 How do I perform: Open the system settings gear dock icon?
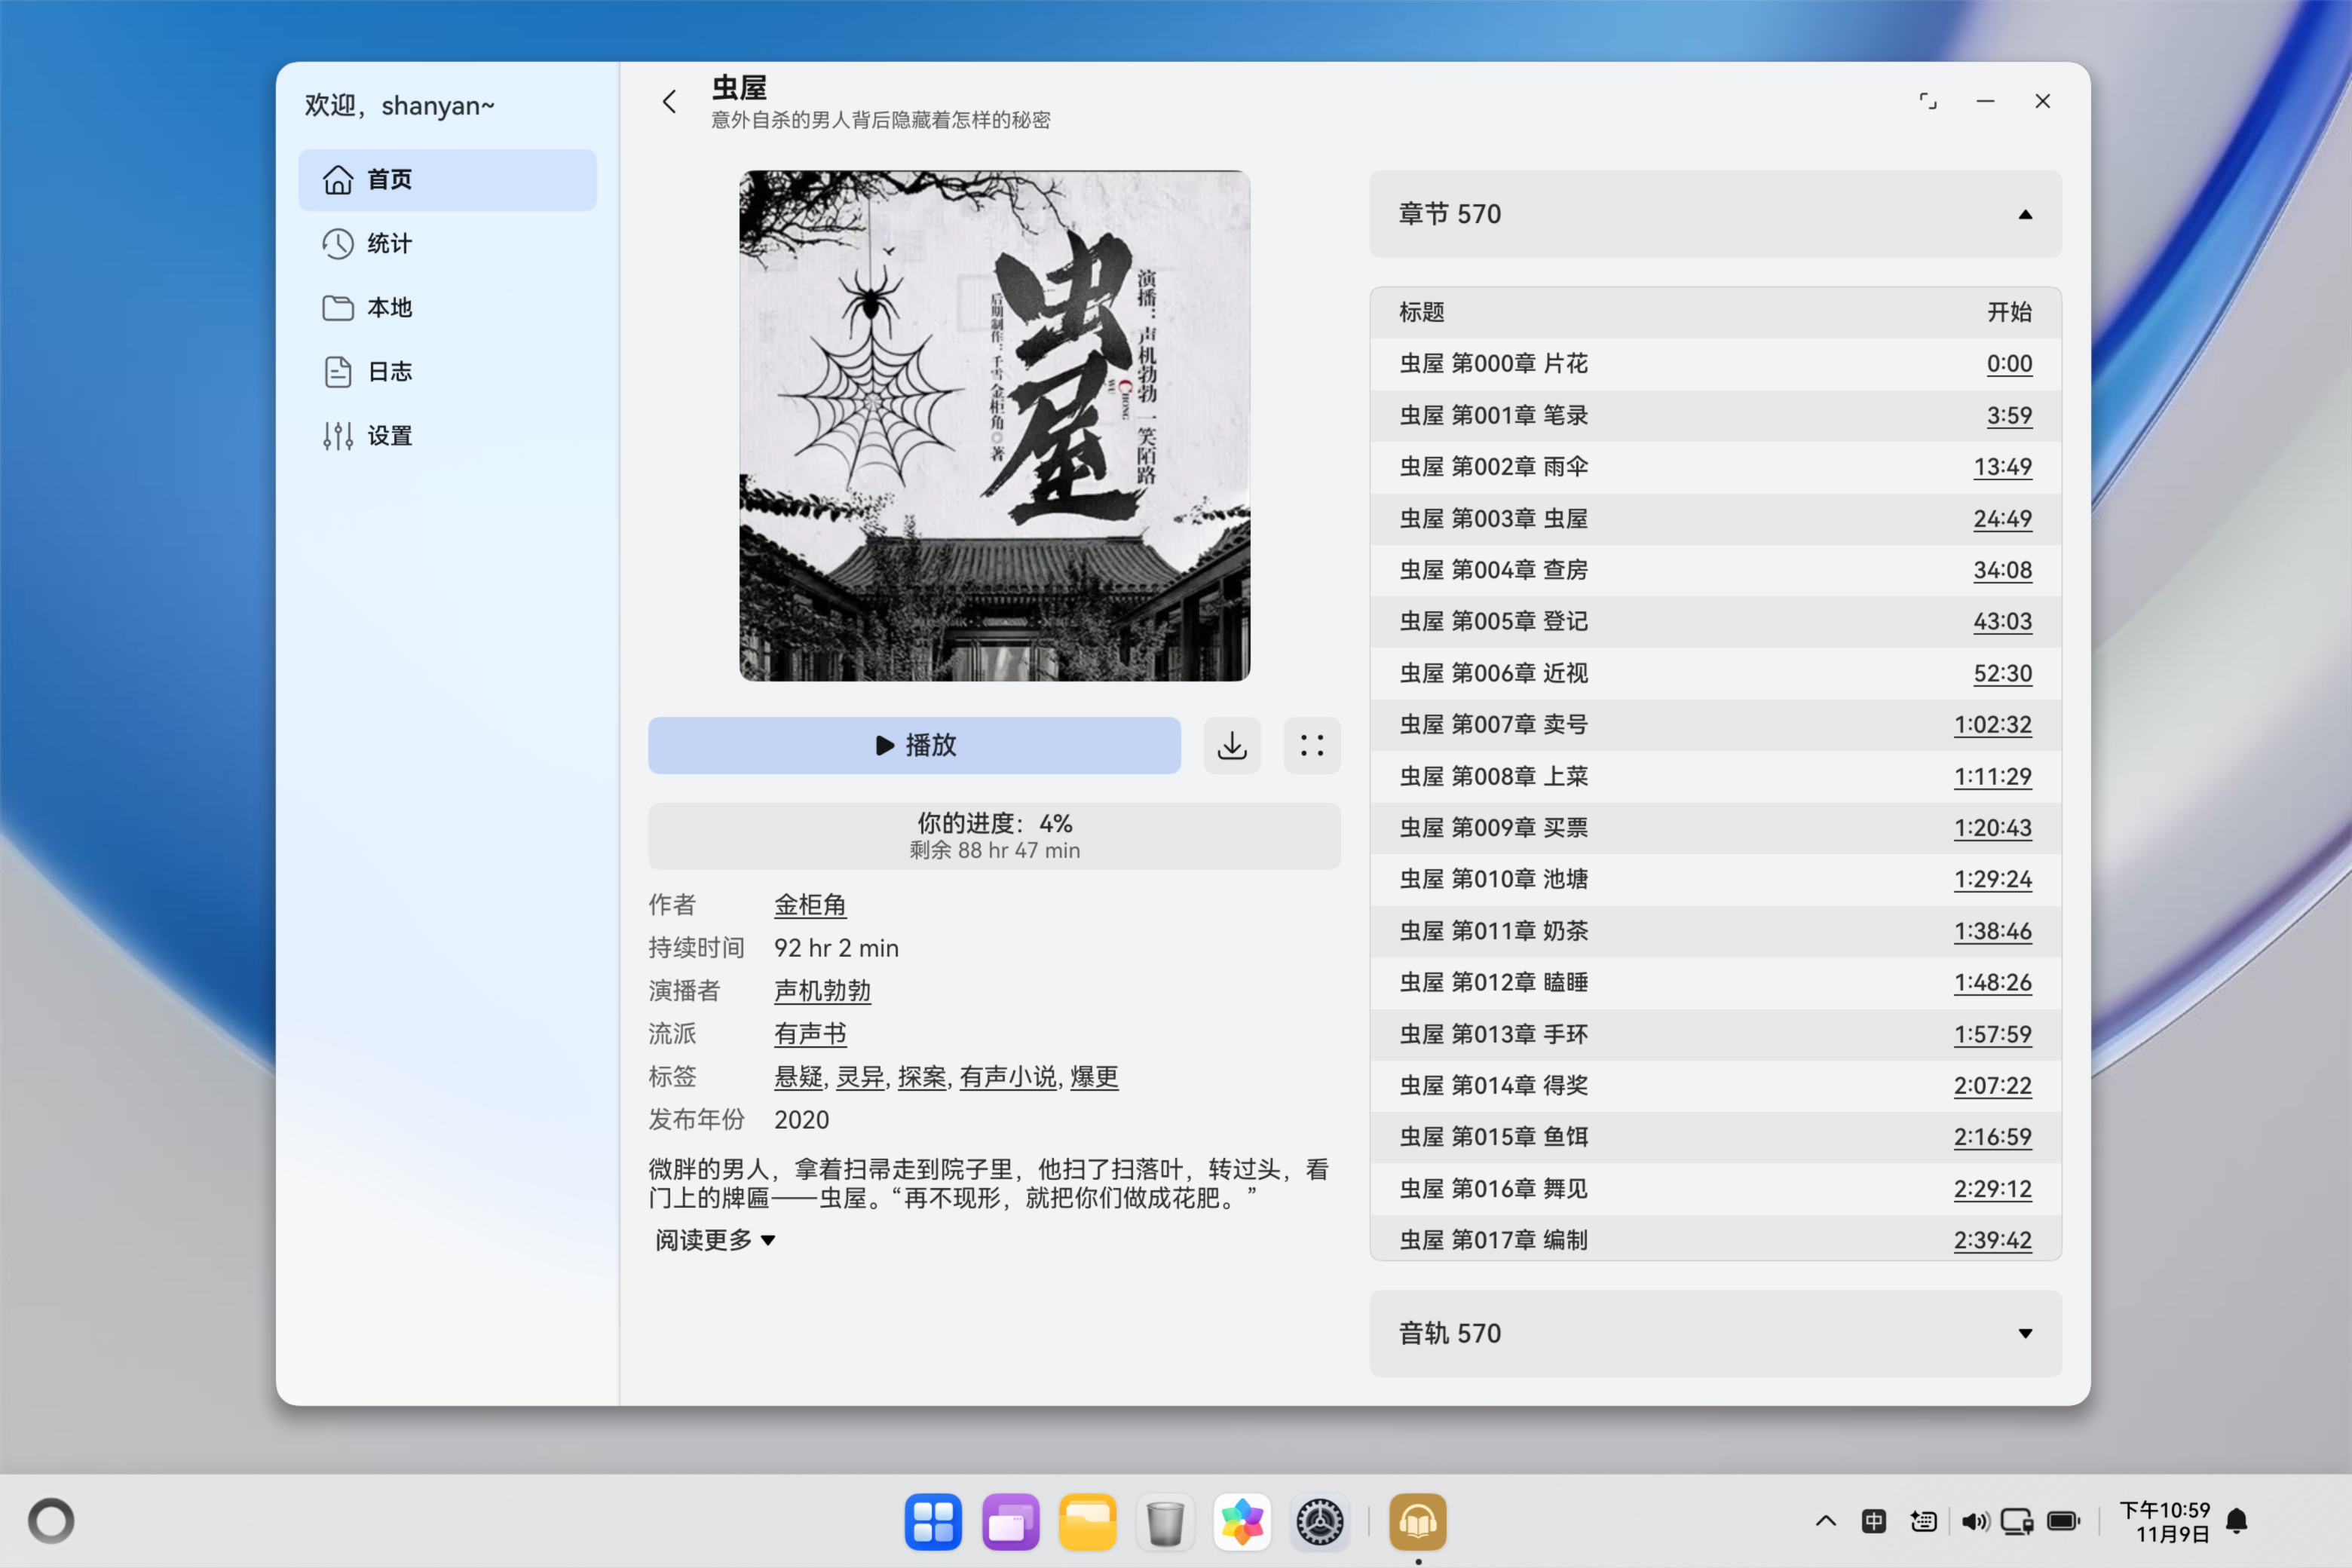(1320, 1522)
